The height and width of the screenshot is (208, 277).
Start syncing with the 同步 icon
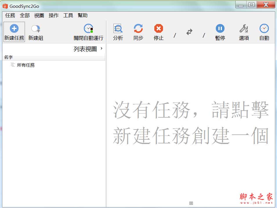pos(138,29)
